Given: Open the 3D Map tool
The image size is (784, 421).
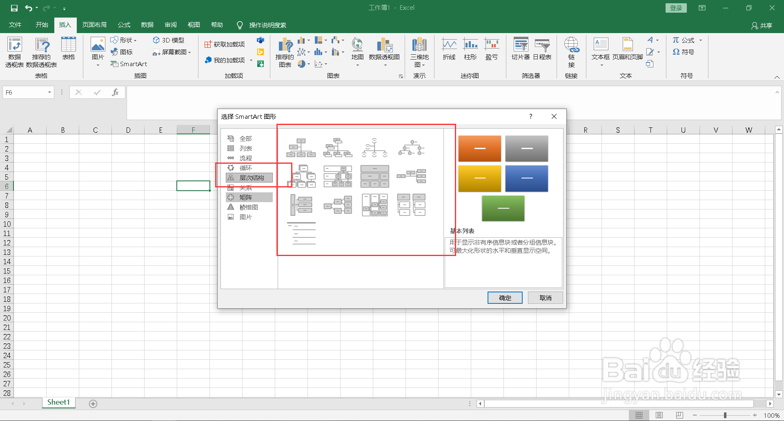Looking at the screenshot, I should pos(419,52).
